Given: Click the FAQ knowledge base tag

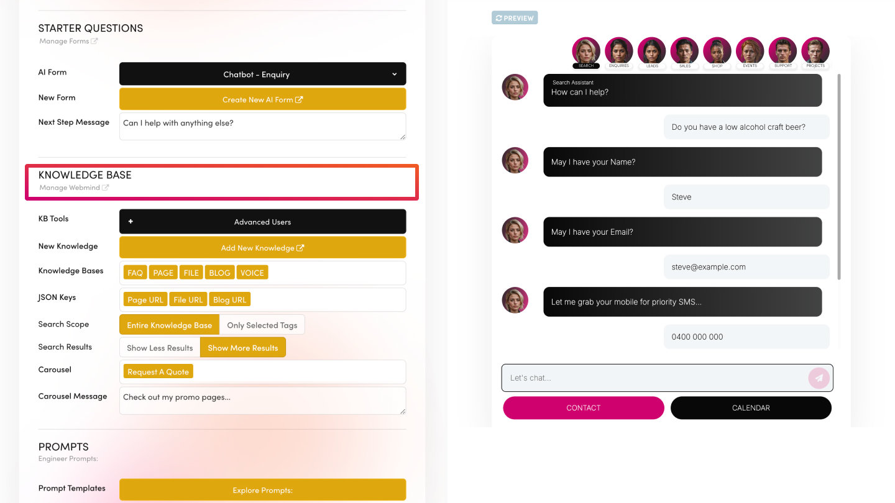Looking at the screenshot, I should (x=135, y=273).
